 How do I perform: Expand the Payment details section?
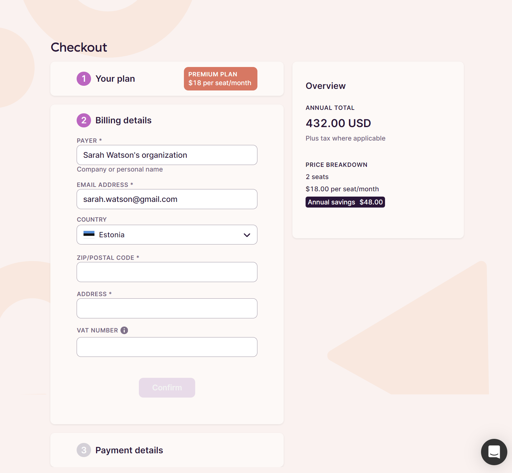[x=129, y=450]
